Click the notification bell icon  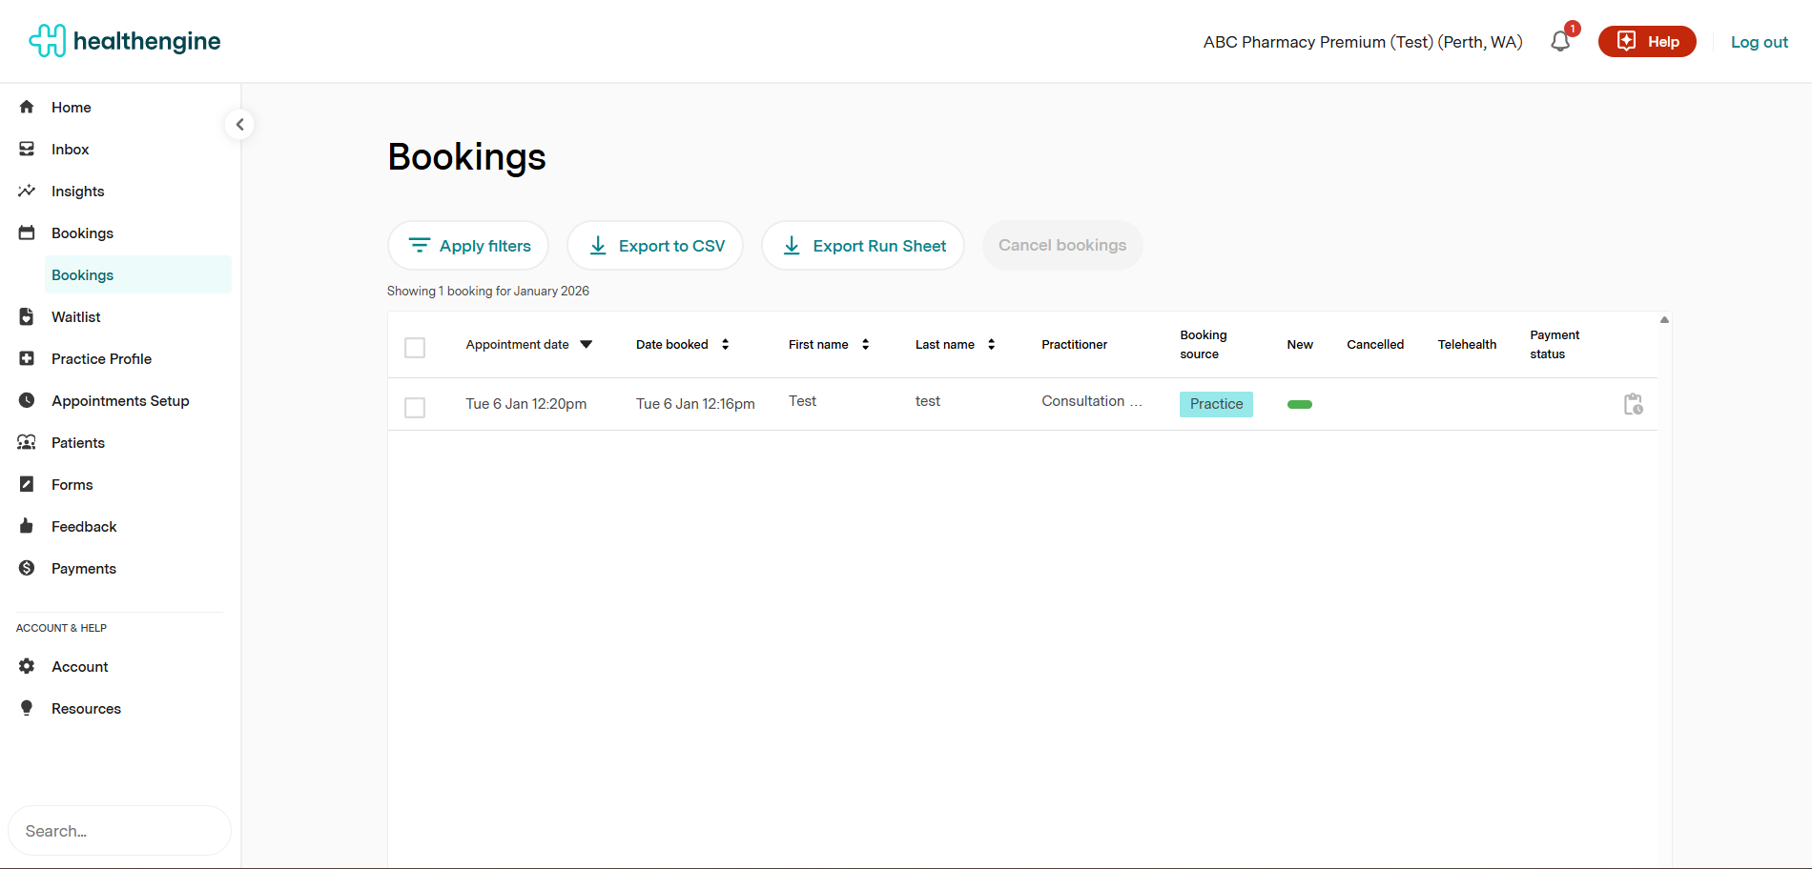pyautogui.click(x=1560, y=42)
